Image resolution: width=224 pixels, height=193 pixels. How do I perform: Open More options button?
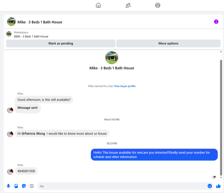click(x=168, y=43)
